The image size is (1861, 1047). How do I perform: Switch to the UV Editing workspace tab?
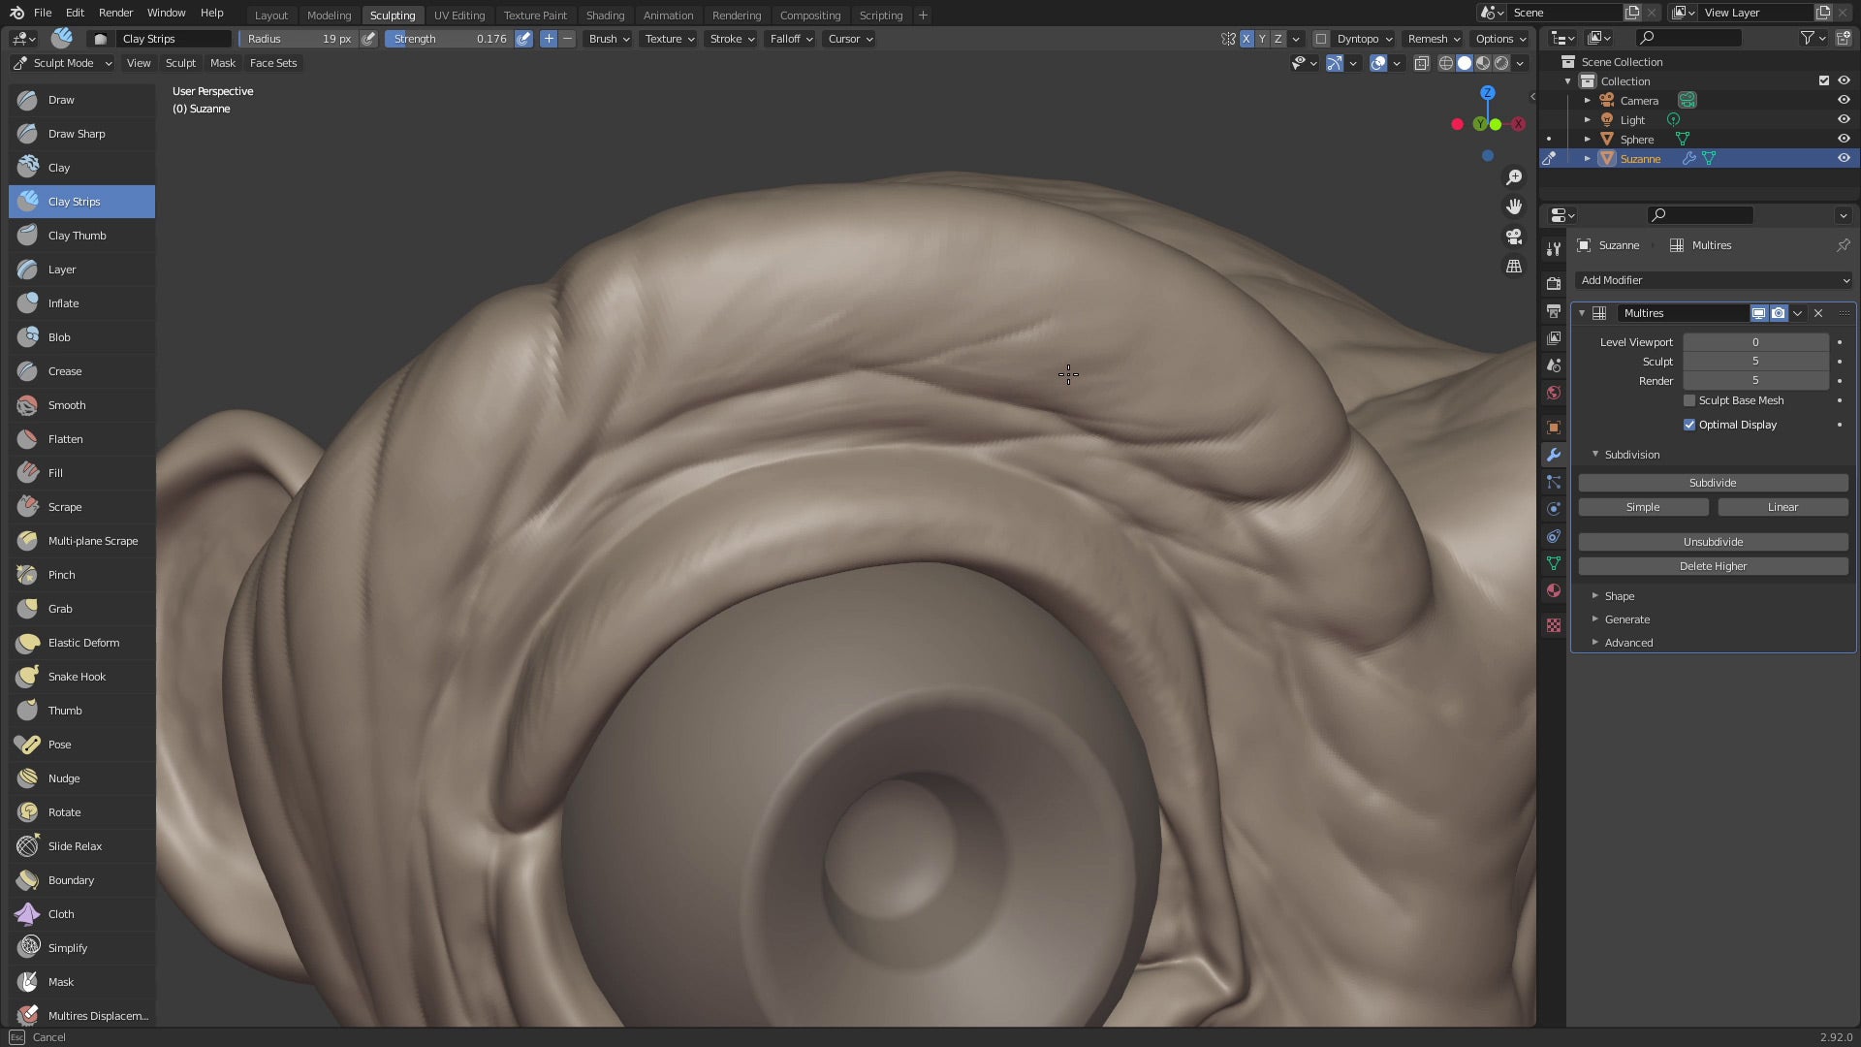[x=458, y=15]
